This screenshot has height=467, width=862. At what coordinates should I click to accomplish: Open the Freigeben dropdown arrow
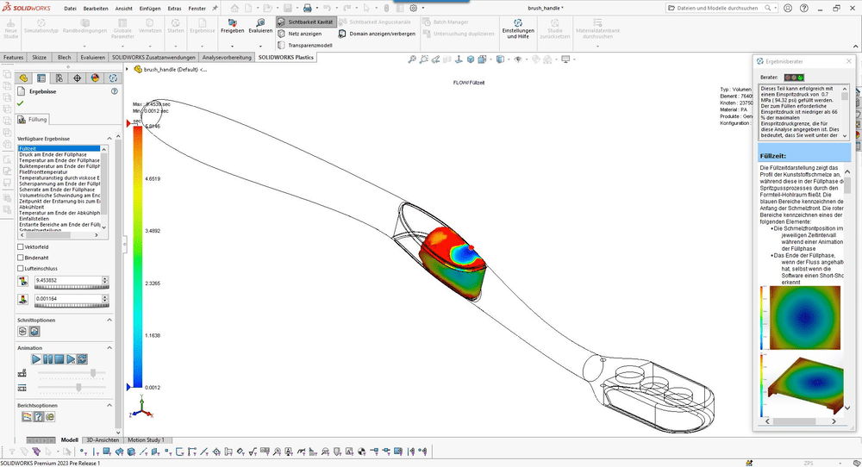[232, 47]
